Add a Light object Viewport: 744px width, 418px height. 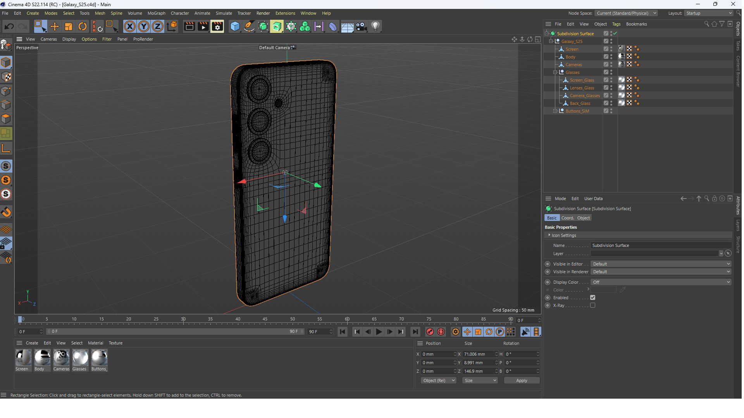pos(375,26)
